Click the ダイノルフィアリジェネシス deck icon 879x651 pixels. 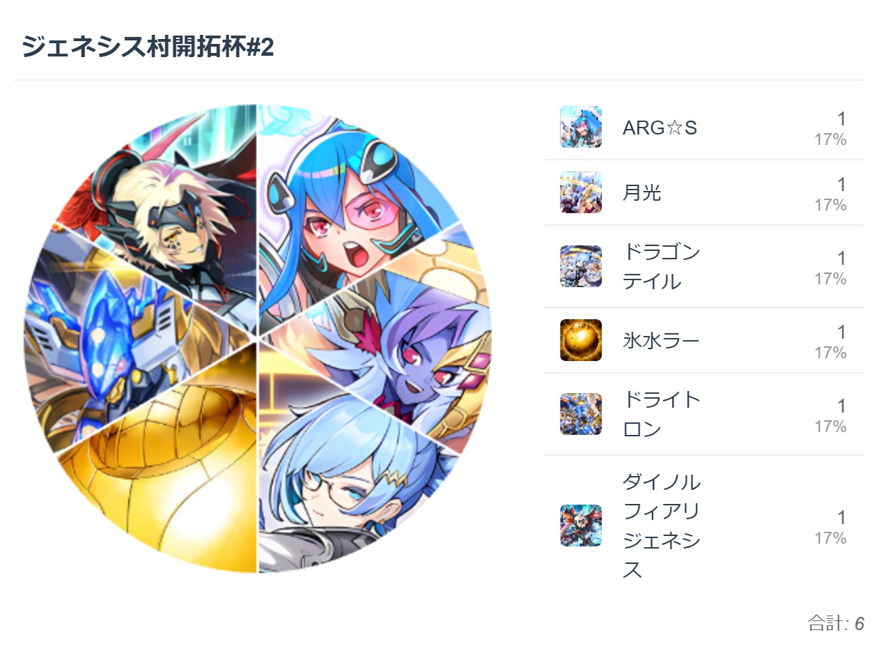pos(581,526)
